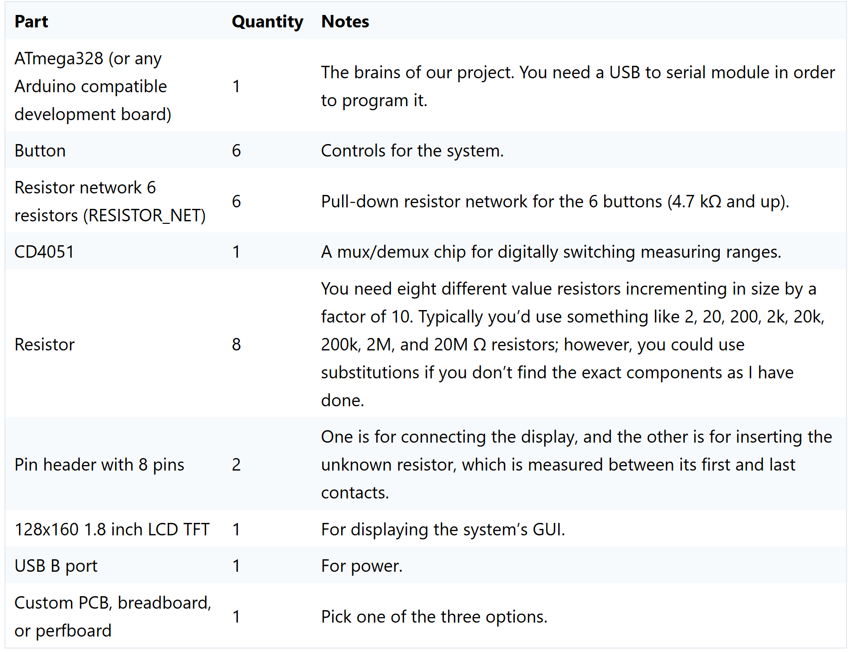Viewport: 849px width, 652px height.
Task: Click the USB B port cell
Action: (x=56, y=566)
